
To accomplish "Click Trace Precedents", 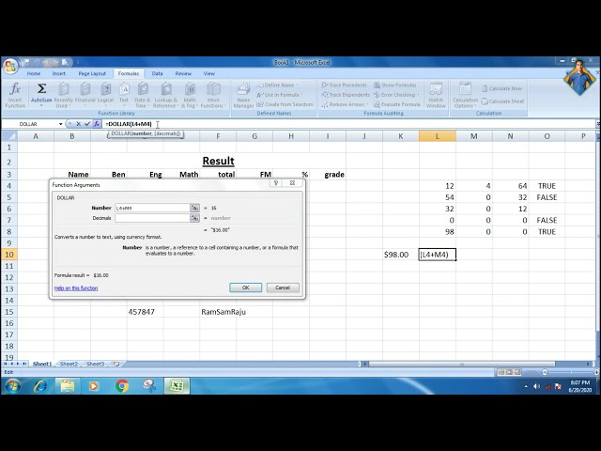I will coord(345,86).
